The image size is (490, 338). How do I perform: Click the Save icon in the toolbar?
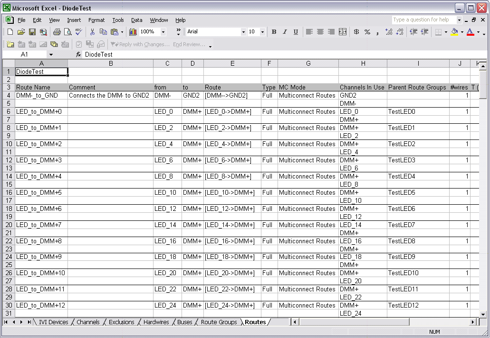pos(32,32)
